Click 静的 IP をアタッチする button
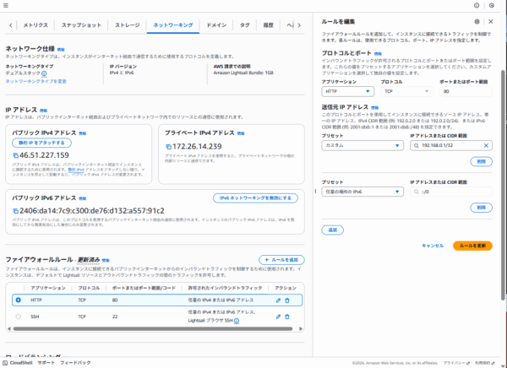 click(x=41, y=143)
